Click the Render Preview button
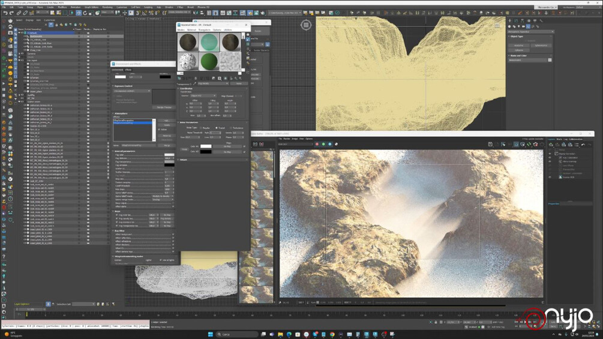This screenshot has height=339, width=603. pyautogui.click(x=164, y=107)
